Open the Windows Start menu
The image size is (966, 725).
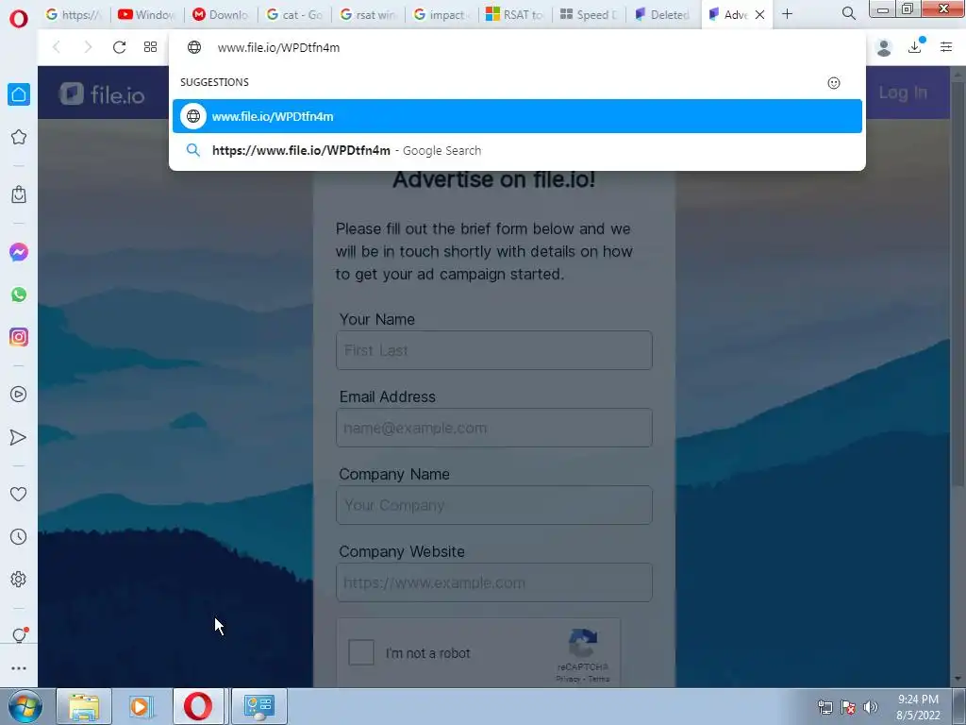click(24, 706)
